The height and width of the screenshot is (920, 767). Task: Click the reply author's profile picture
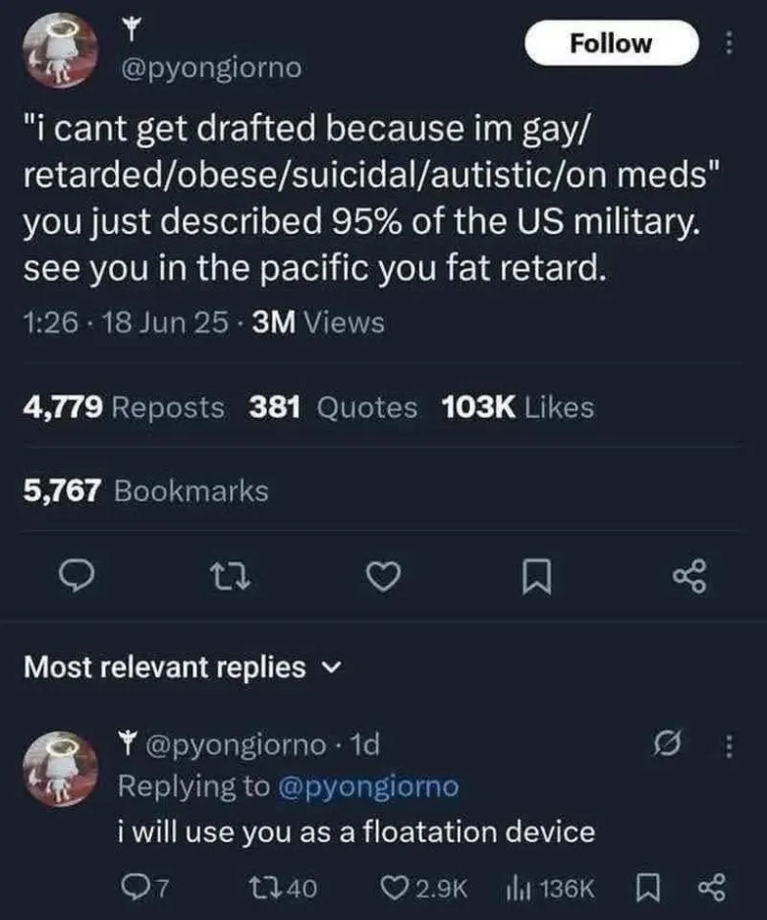pos(61,768)
